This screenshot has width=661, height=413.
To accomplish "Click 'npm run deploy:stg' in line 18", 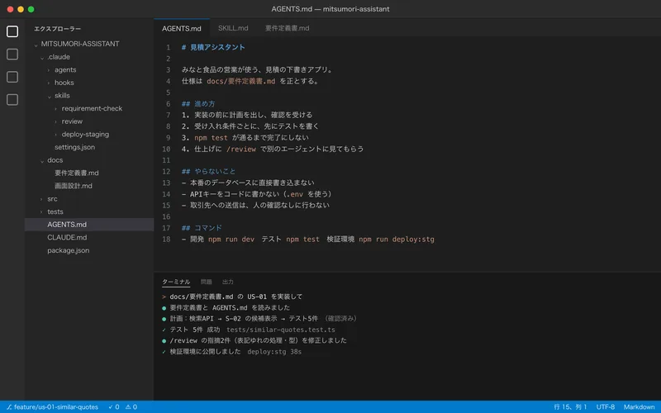I will [397, 240].
